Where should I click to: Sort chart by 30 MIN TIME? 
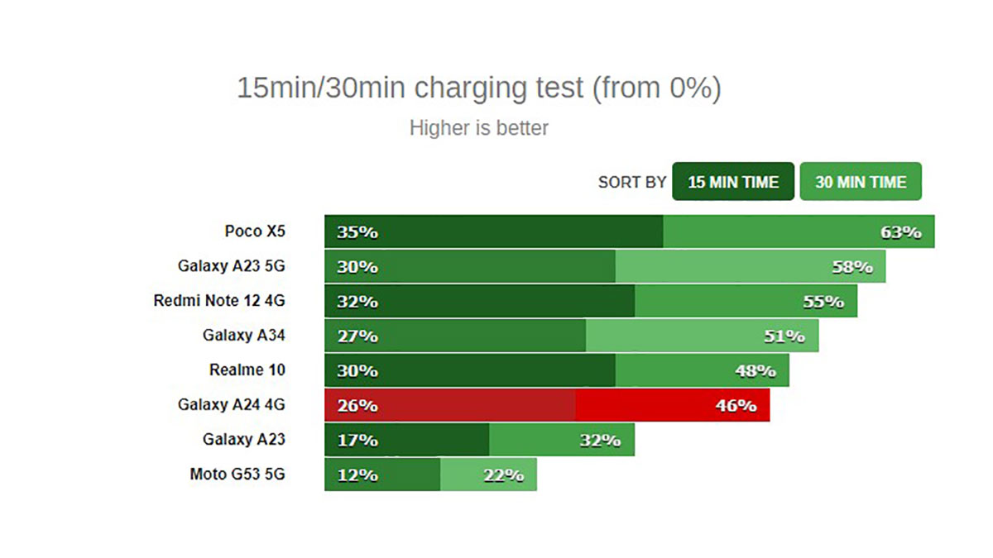(861, 182)
